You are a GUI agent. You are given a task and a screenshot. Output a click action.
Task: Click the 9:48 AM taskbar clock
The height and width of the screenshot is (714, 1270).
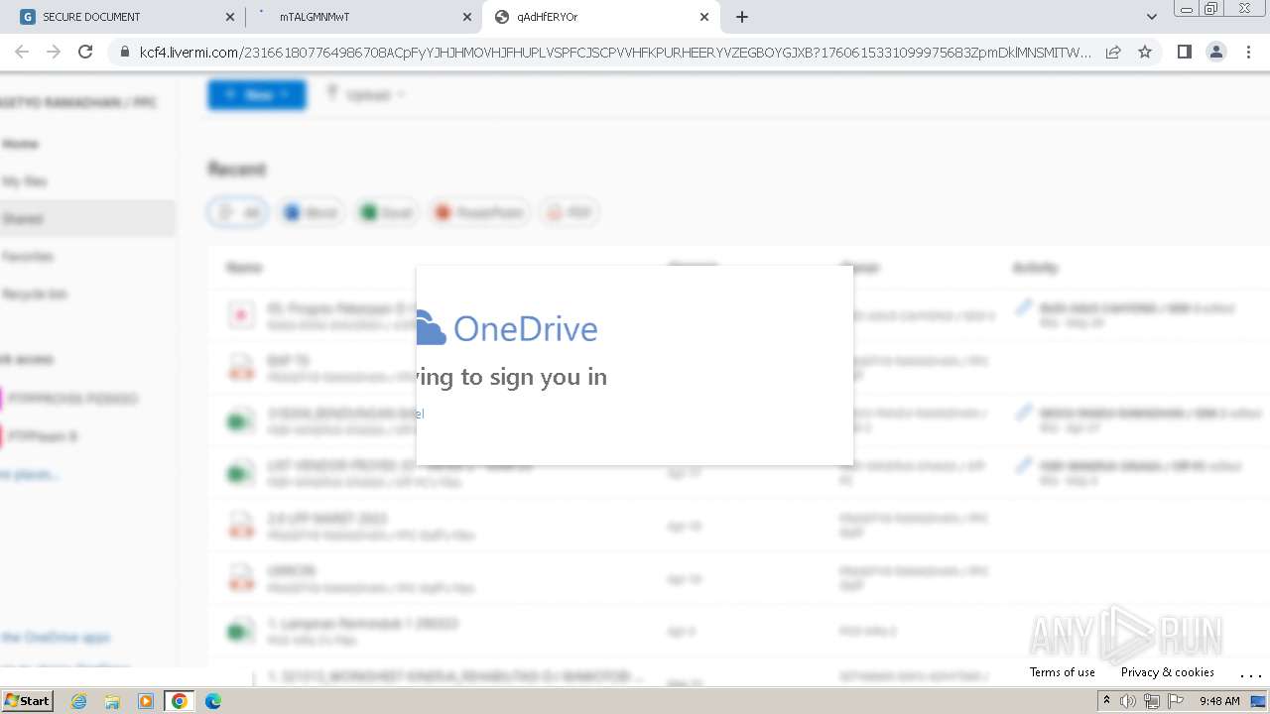click(x=1219, y=701)
